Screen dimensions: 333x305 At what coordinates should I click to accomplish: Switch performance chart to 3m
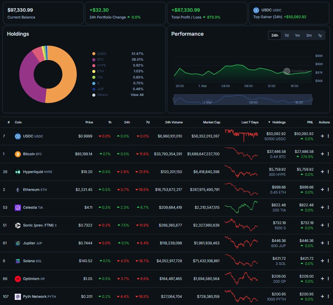(309, 35)
